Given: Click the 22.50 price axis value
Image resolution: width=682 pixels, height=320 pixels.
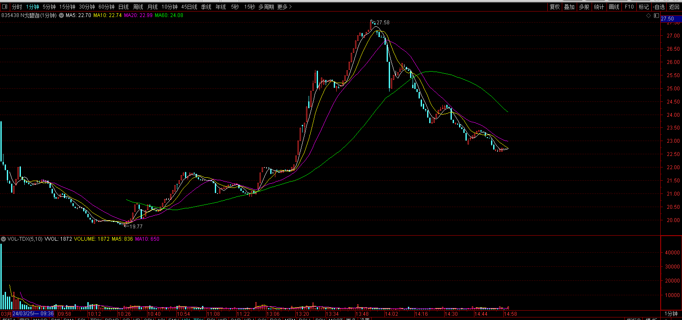Looking at the screenshot, I should tap(673, 154).
